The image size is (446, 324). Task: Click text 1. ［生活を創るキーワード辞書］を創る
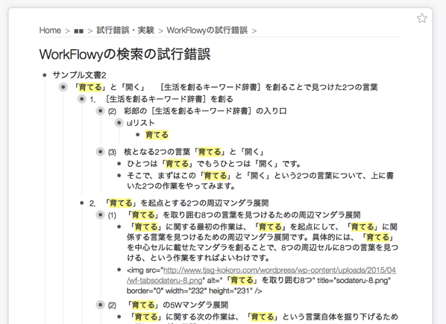[161, 99]
